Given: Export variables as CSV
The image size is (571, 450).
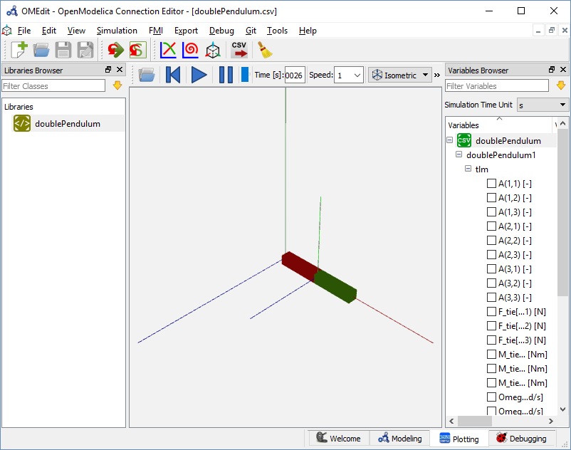Looking at the screenshot, I should coord(239,50).
